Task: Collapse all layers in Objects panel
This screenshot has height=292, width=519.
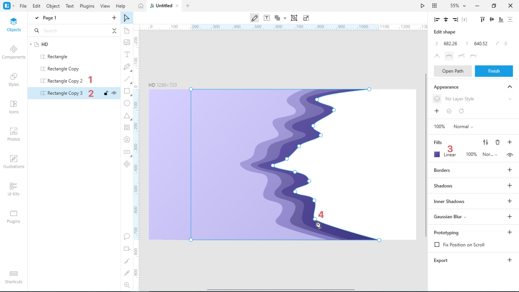Action: tap(114, 31)
